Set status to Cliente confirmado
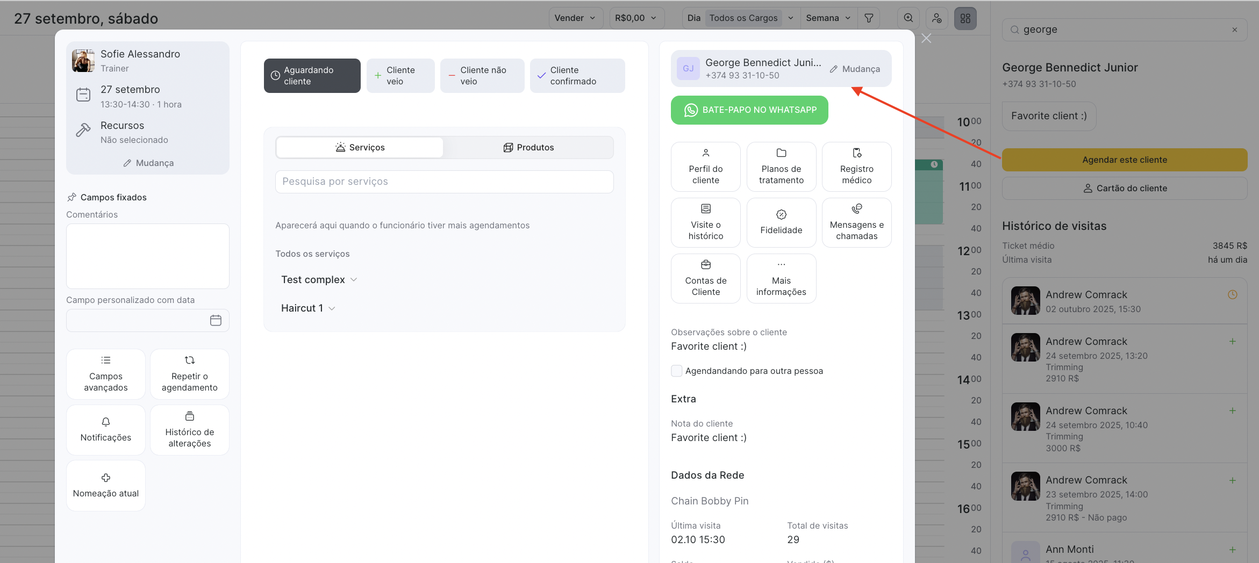Screen dimensions: 1259x563 [577, 76]
